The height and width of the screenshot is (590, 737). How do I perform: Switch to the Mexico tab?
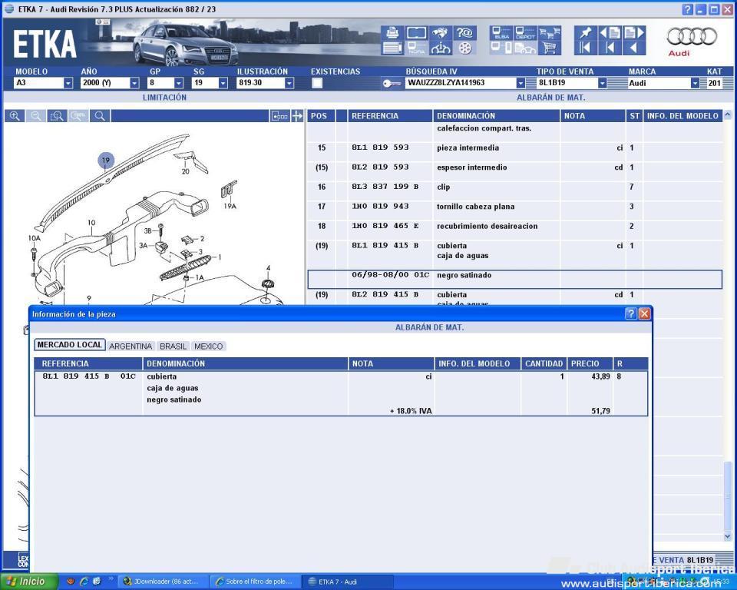[208, 346]
